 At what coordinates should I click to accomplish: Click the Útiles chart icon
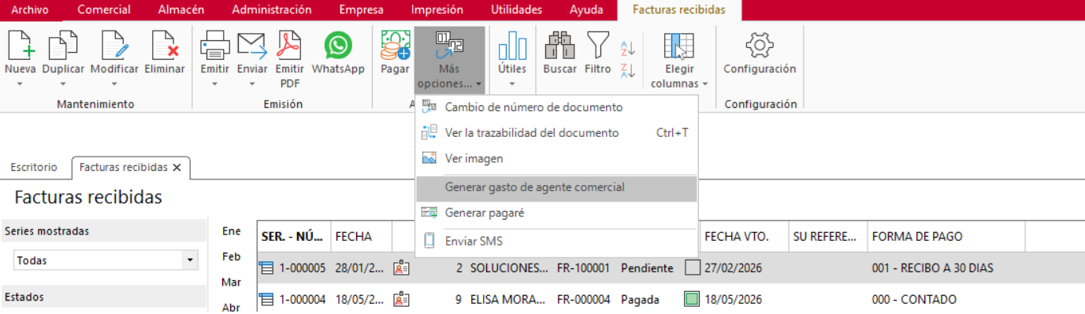point(512,45)
